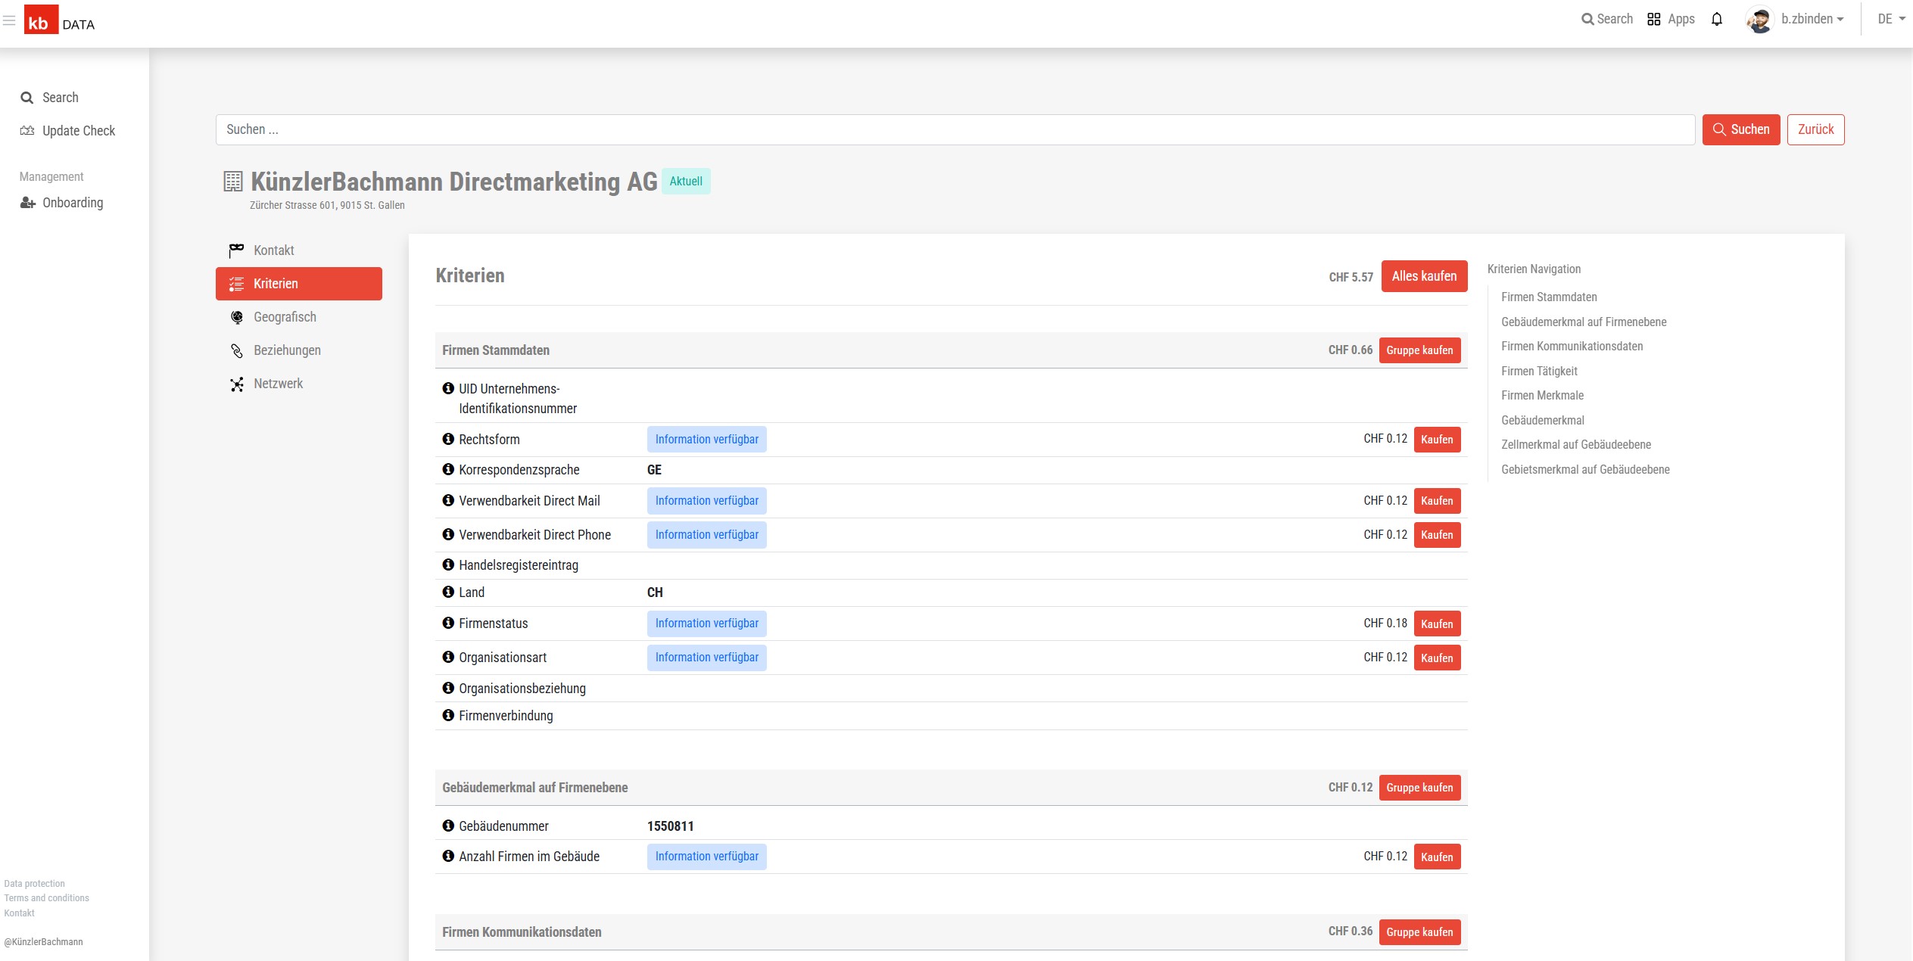1913x961 pixels.
Task: Select the Geografisch tab
Action: pos(285,317)
